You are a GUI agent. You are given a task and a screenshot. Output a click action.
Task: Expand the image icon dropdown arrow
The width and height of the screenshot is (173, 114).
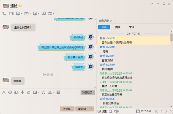click(39, 92)
